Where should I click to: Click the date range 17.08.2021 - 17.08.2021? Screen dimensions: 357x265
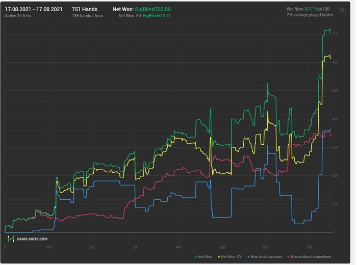click(x=34, y=9)
